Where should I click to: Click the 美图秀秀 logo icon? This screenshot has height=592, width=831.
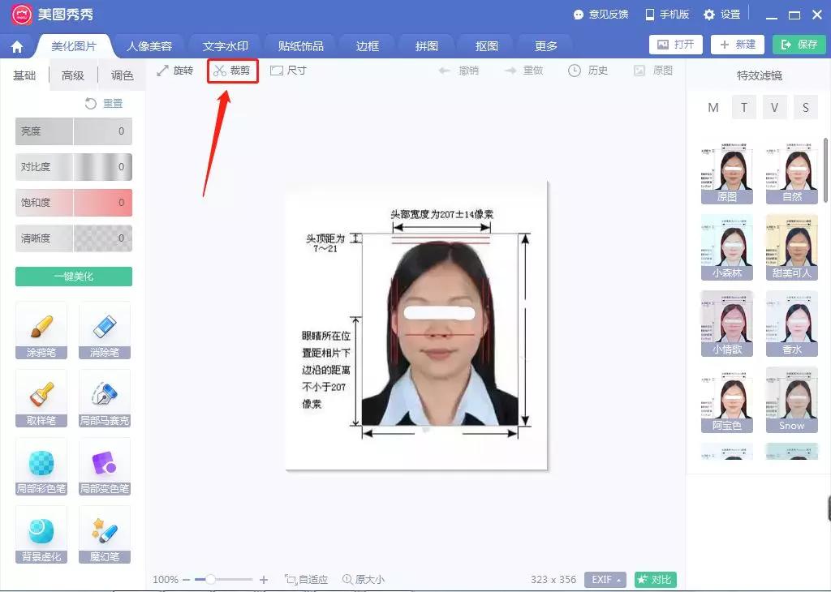[22, 15]
